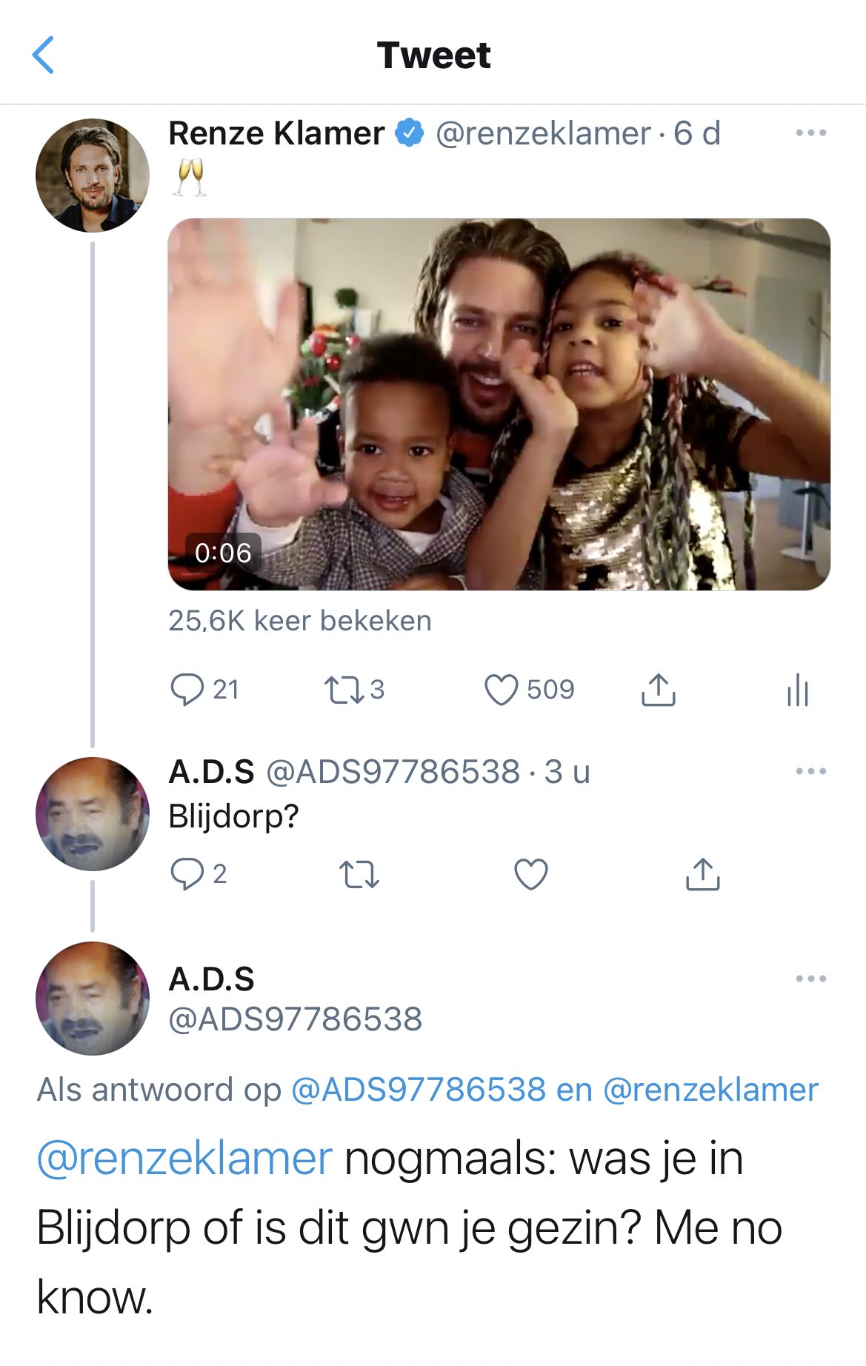This screenshot has width=866, height=1366.
Task: View analytics icon on the video tweet
Action: [798, 690]
